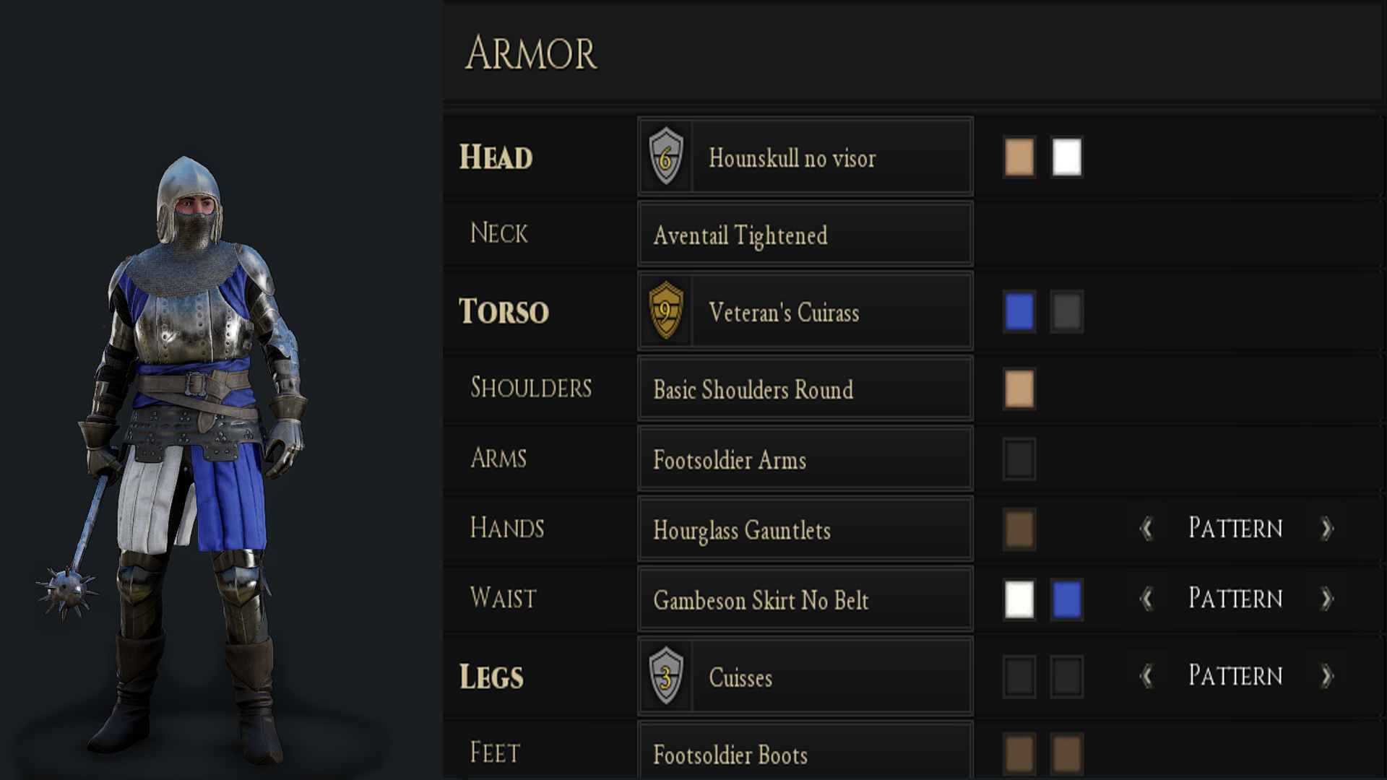Click the Footsoldier Boots feet item

[805, 754]
